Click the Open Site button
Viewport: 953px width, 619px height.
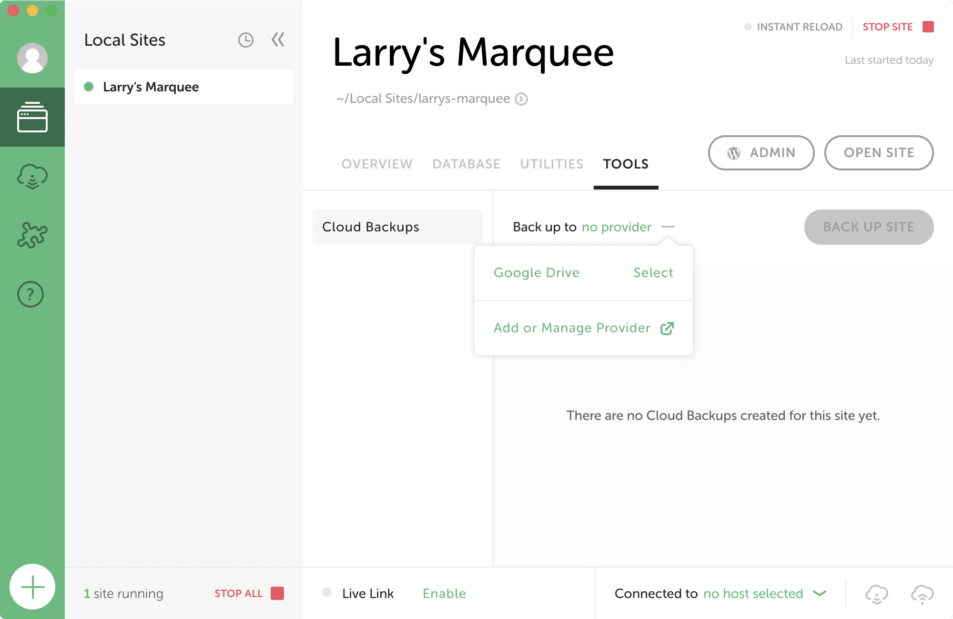pyautogui.click(x=879, y=153)
